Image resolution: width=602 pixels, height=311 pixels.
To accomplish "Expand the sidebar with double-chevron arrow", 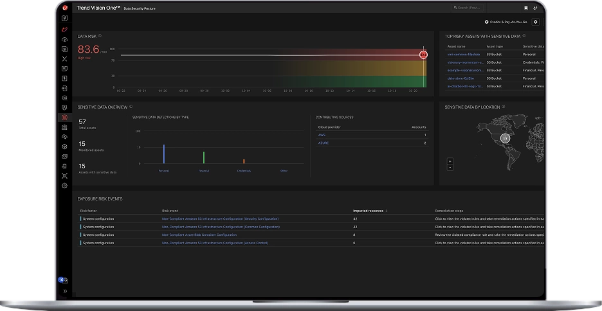I will (x=64, y=291).
